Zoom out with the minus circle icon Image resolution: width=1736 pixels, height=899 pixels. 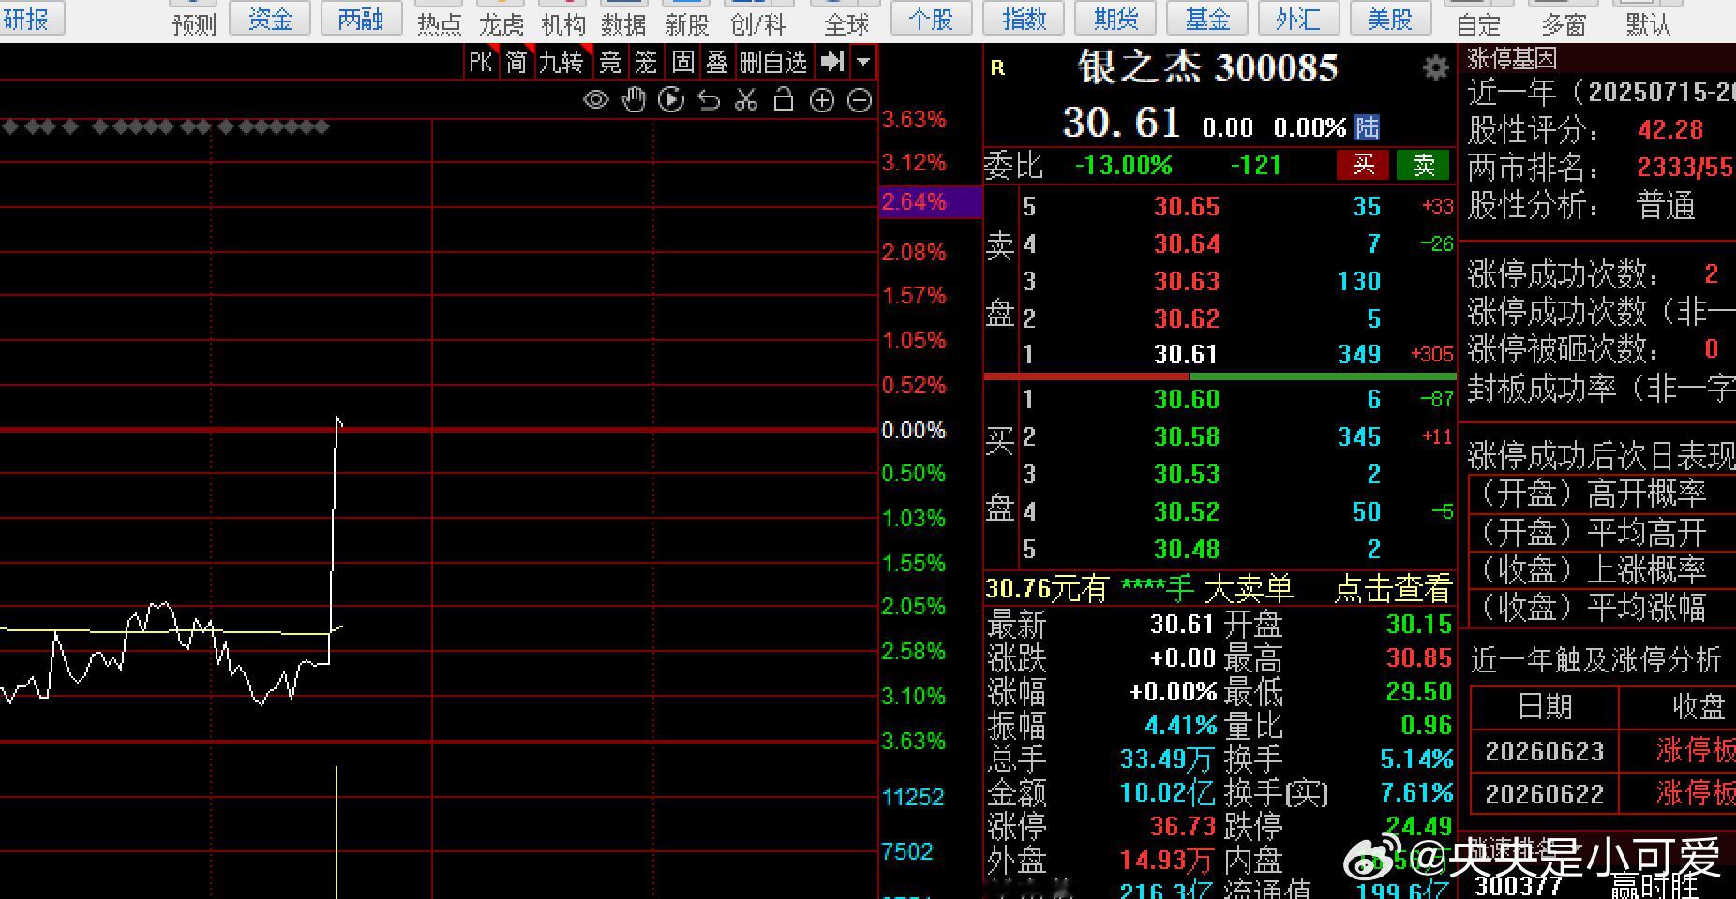859,100
